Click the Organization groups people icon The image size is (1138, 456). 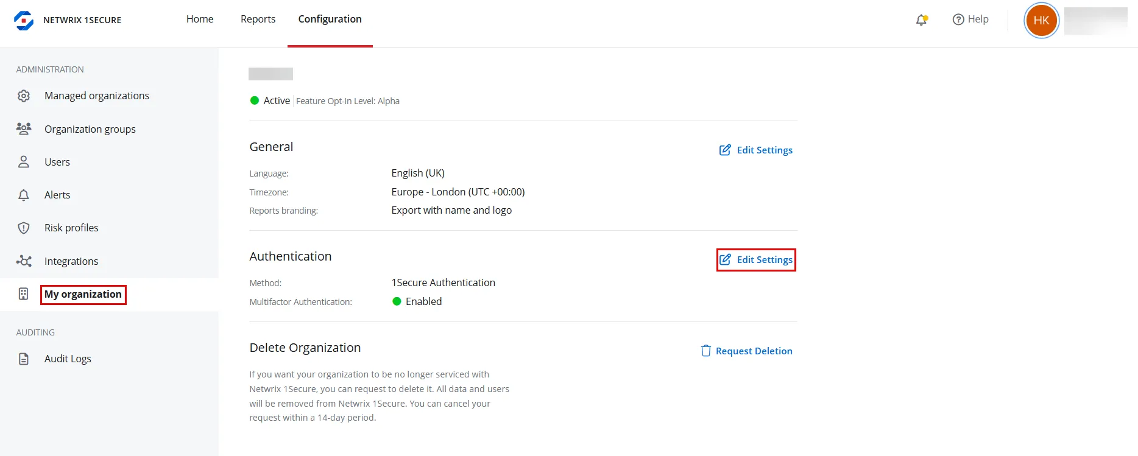coord(24,128)
